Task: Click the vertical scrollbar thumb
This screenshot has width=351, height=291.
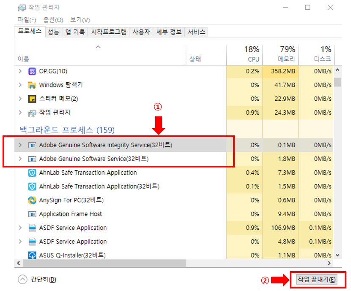Action: click(337, 82)
